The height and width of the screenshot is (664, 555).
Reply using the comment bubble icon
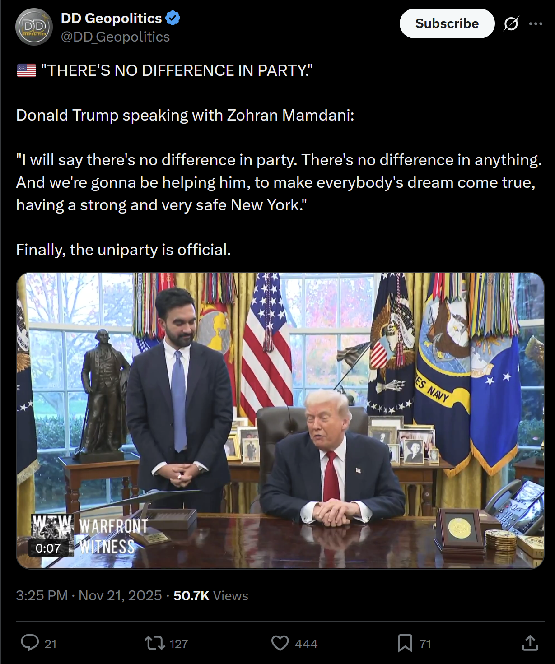pos(30,643)
